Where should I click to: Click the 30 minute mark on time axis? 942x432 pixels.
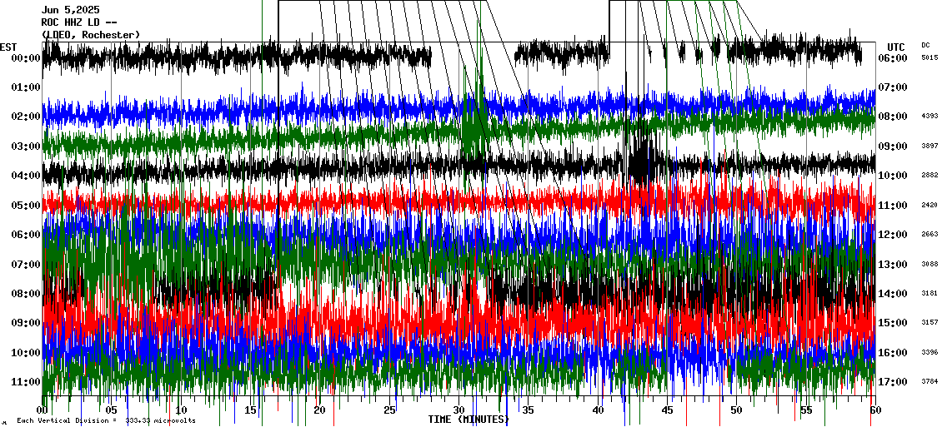point(458,410)
